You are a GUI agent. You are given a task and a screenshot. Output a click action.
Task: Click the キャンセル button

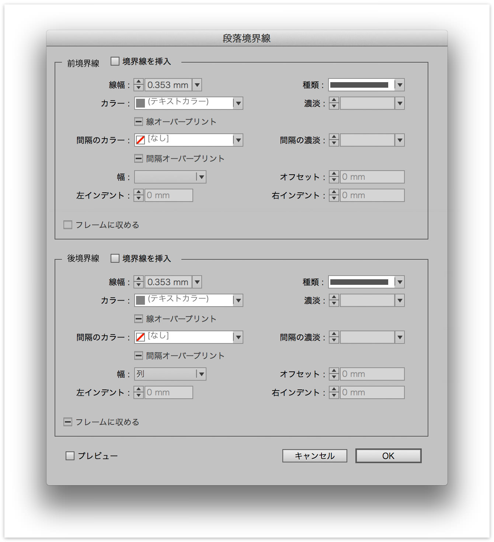coord(315,456)
